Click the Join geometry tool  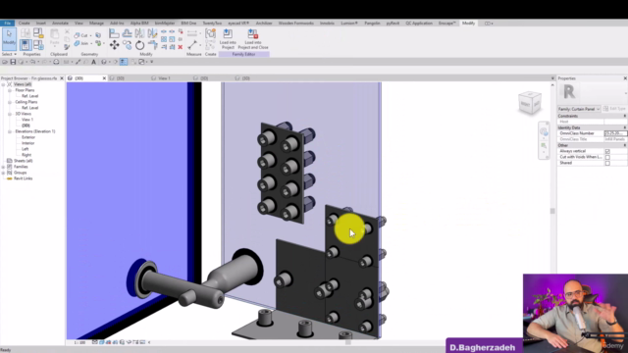(81, 43)
